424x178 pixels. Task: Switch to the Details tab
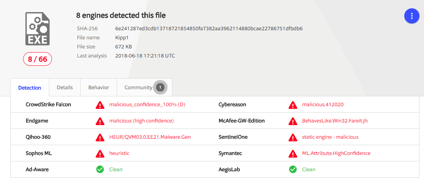pyautogui.click(x=65, y=87)
